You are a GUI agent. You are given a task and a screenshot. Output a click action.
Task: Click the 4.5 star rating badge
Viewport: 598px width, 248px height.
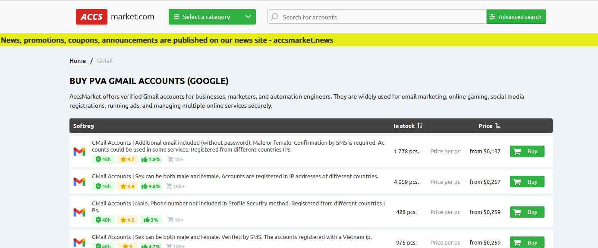pos(127,220)
